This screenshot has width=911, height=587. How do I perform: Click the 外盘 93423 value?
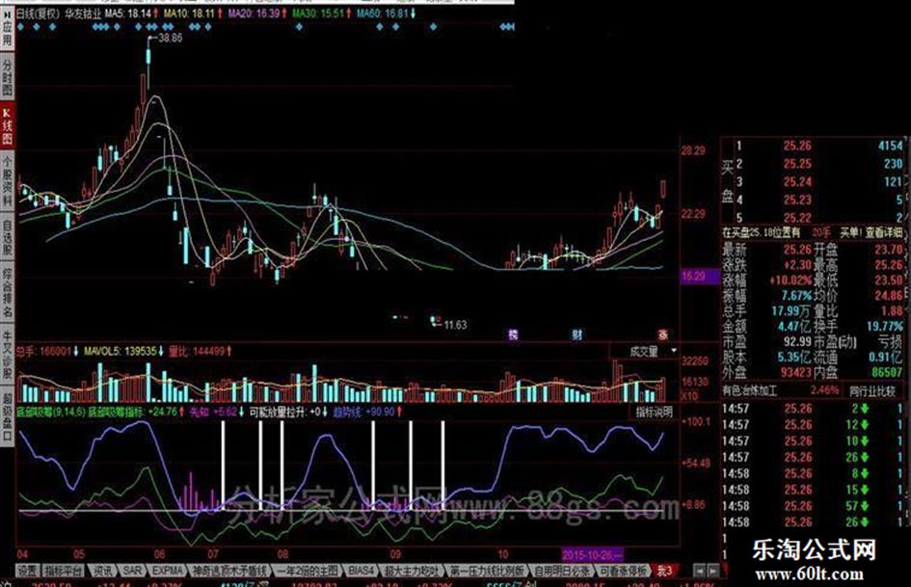coord(795,372)
